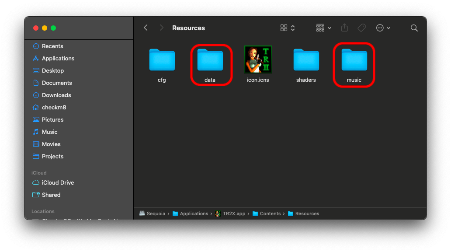Click the Share toolbar icon

coord(344,28)
